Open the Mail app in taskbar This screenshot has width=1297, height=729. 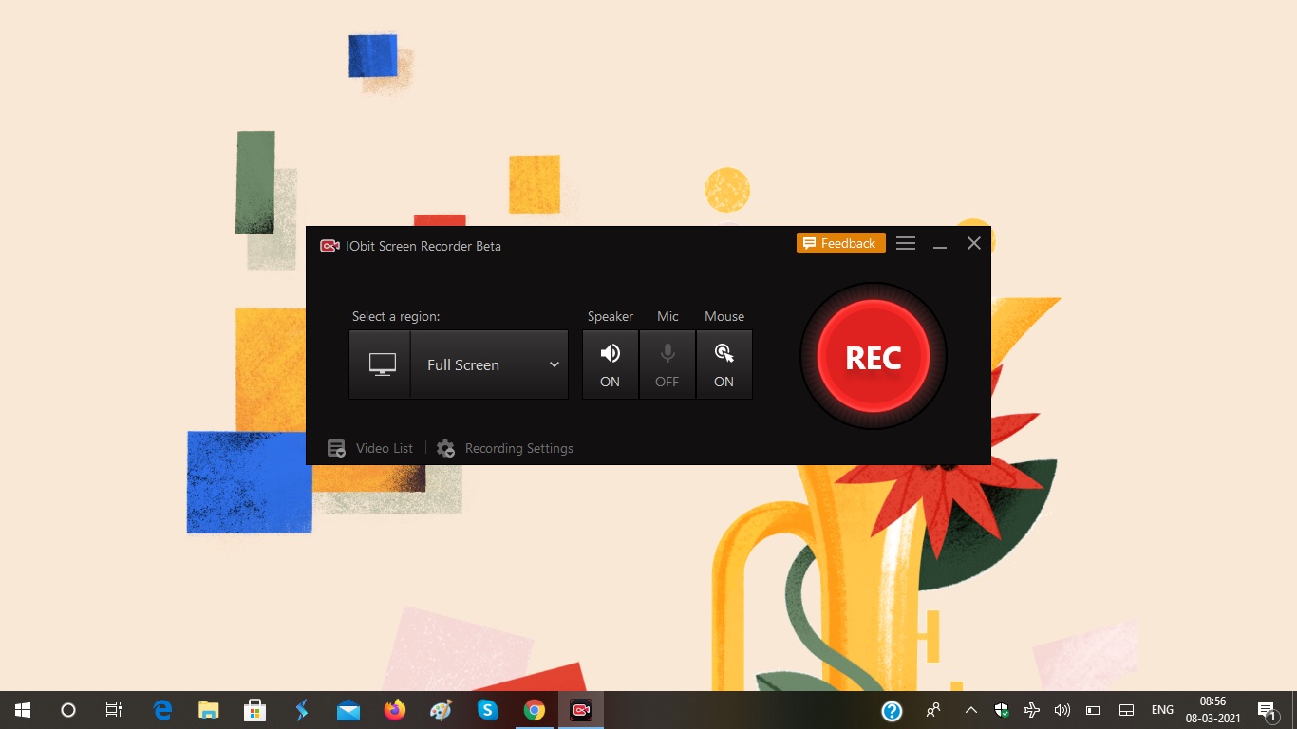pos(348,710)
